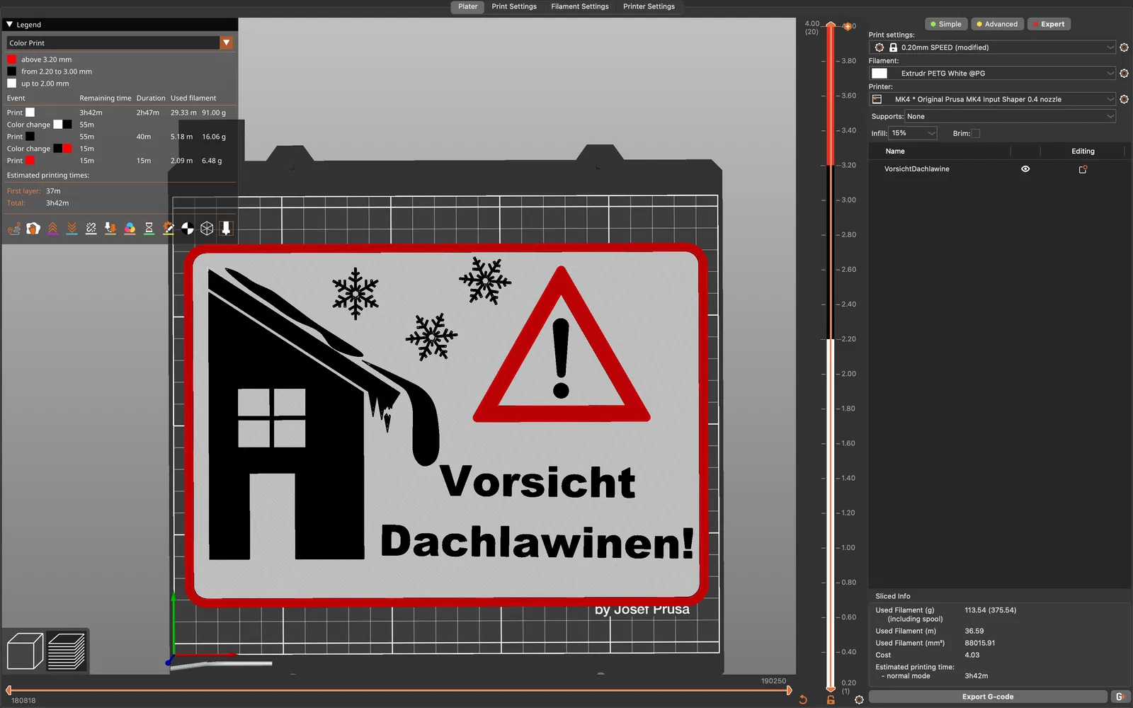Viewport: 1133px width, 708px height.
Task: Open the print settings preset dropdown
Action: tap(993, 47)
